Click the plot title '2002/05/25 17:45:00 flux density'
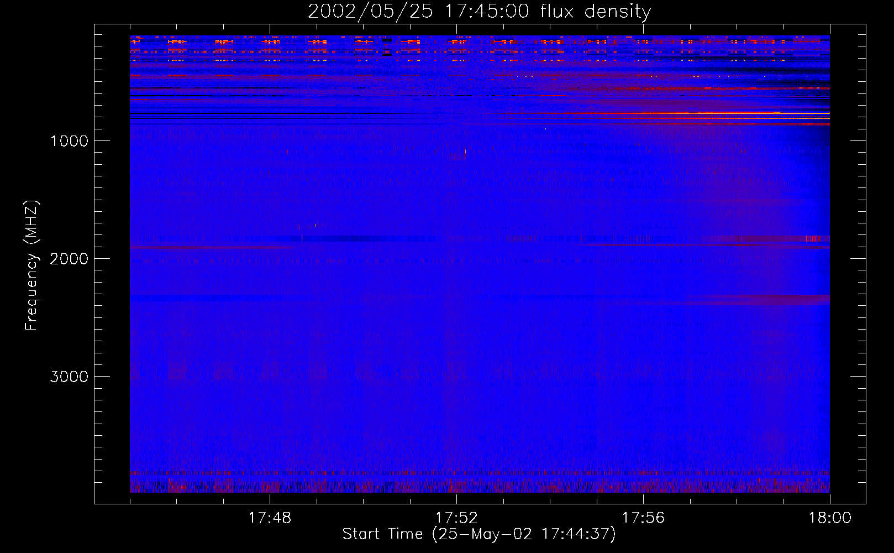894x553 pixels. (479, 12)
